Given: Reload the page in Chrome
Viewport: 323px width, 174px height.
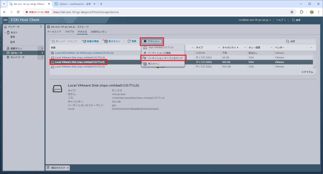Looking at the screenshot, I should tap(18, 12).
